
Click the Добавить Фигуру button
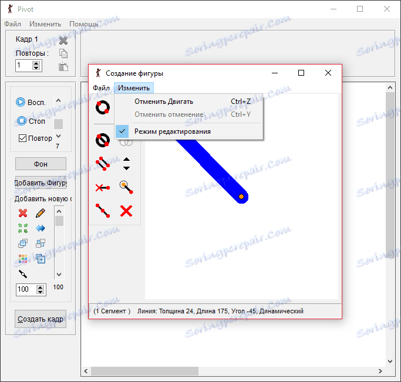point(41,182)
